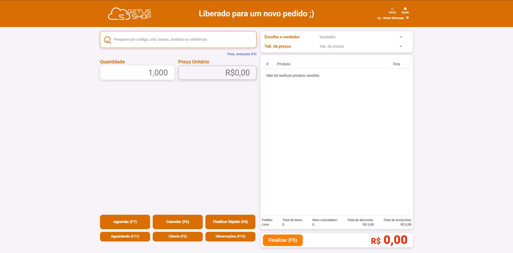Click the 'Itens cancelados:' value
Viewport: 513px width, 253px height.
(313, 225)
